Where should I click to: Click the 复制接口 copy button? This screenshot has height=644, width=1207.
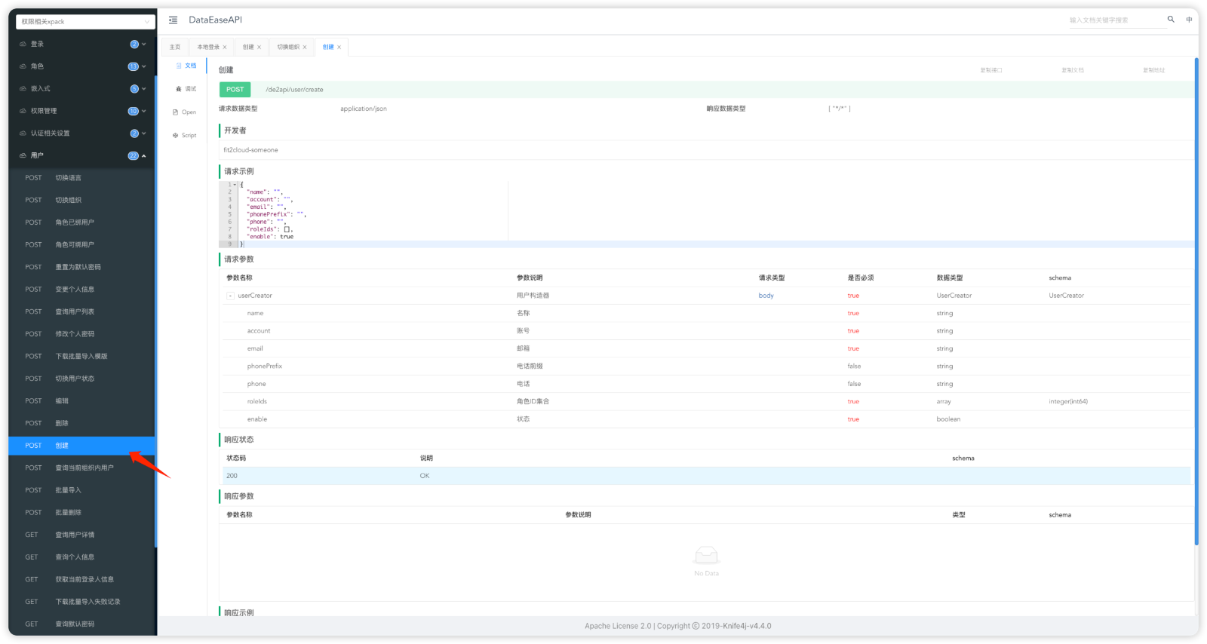[x=991, y=70]
